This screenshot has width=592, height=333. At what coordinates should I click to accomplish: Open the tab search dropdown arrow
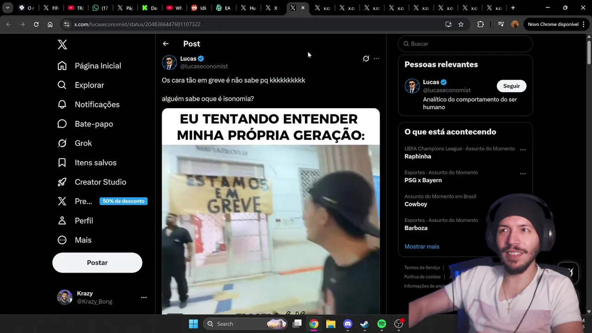7,8
